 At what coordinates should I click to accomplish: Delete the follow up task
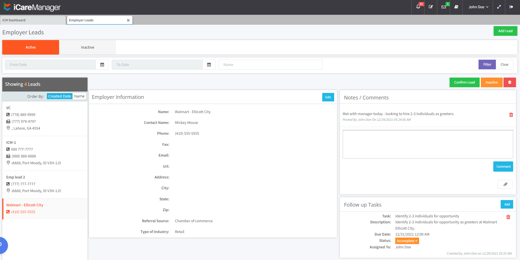[x=508, y=217]
